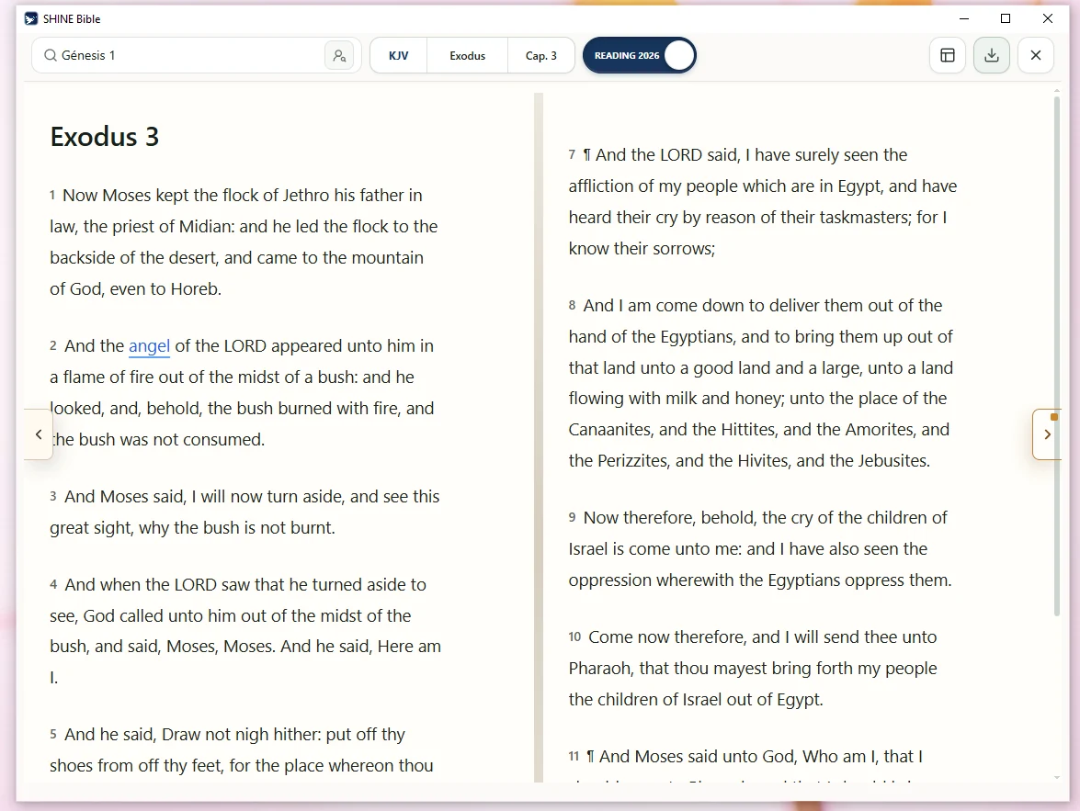
Task: Click the download icon button
Action: click(992, 55)
